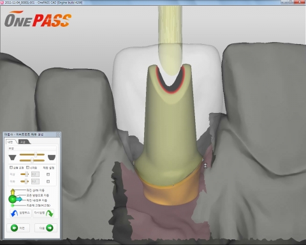This screenshot has height=245, width=306.
Task: Enable the right-side checkbox in the first 0.2 row
Action: (48, 174)
